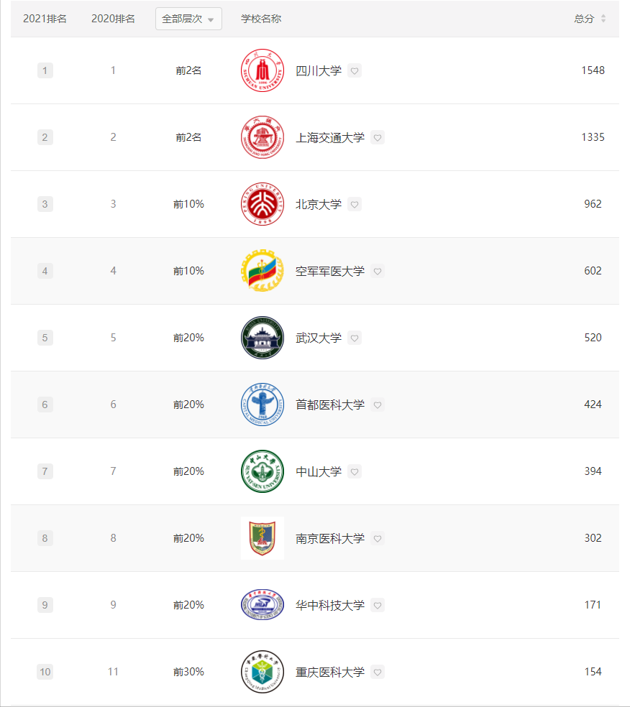
Task: Toggle the heart next to 北京大学
Action: pyautogui.click(x=354, y=204)
